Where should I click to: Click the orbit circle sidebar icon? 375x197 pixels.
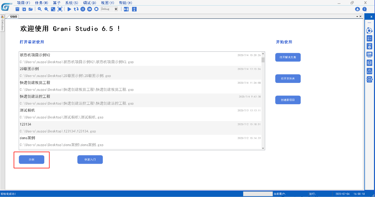[369, 31]
